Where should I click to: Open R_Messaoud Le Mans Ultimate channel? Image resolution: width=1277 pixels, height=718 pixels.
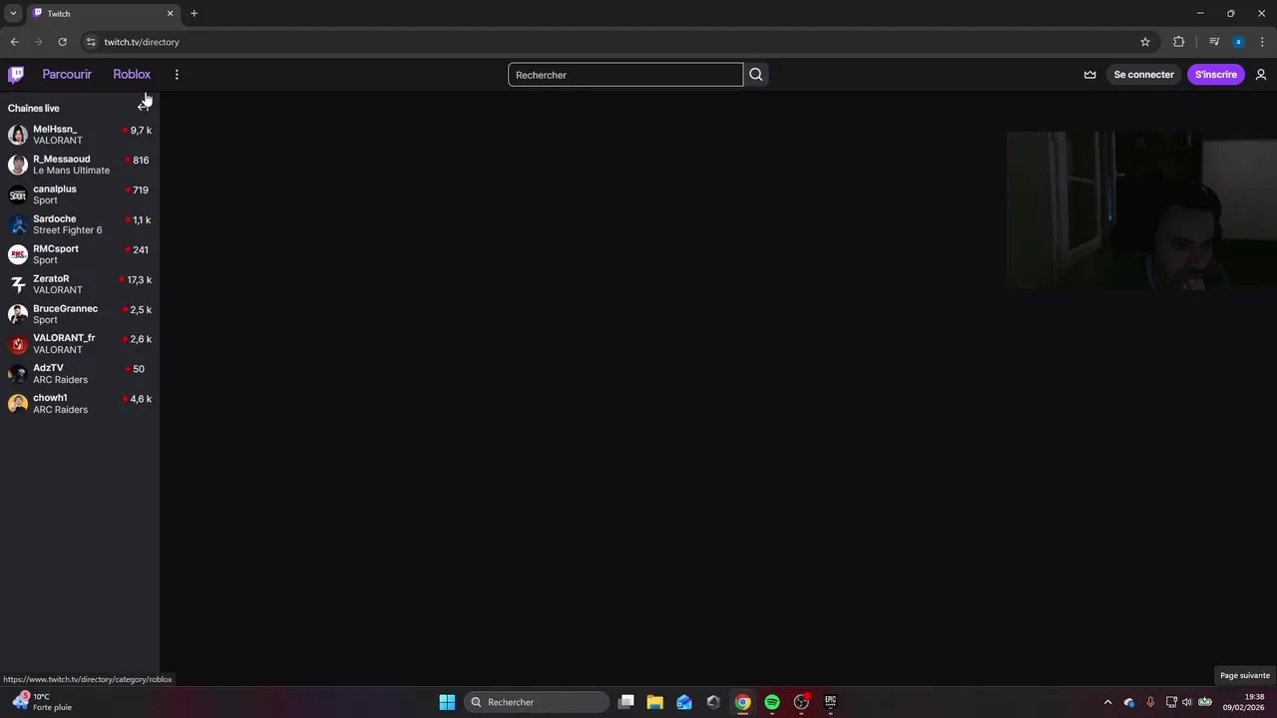tap(80, 165)
